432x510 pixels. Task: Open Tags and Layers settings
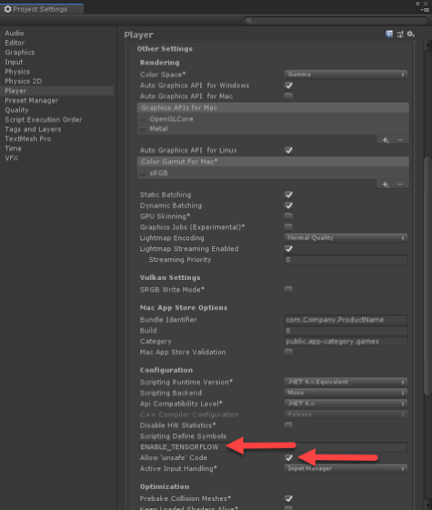pyautogui.click(x=33, y=129)
